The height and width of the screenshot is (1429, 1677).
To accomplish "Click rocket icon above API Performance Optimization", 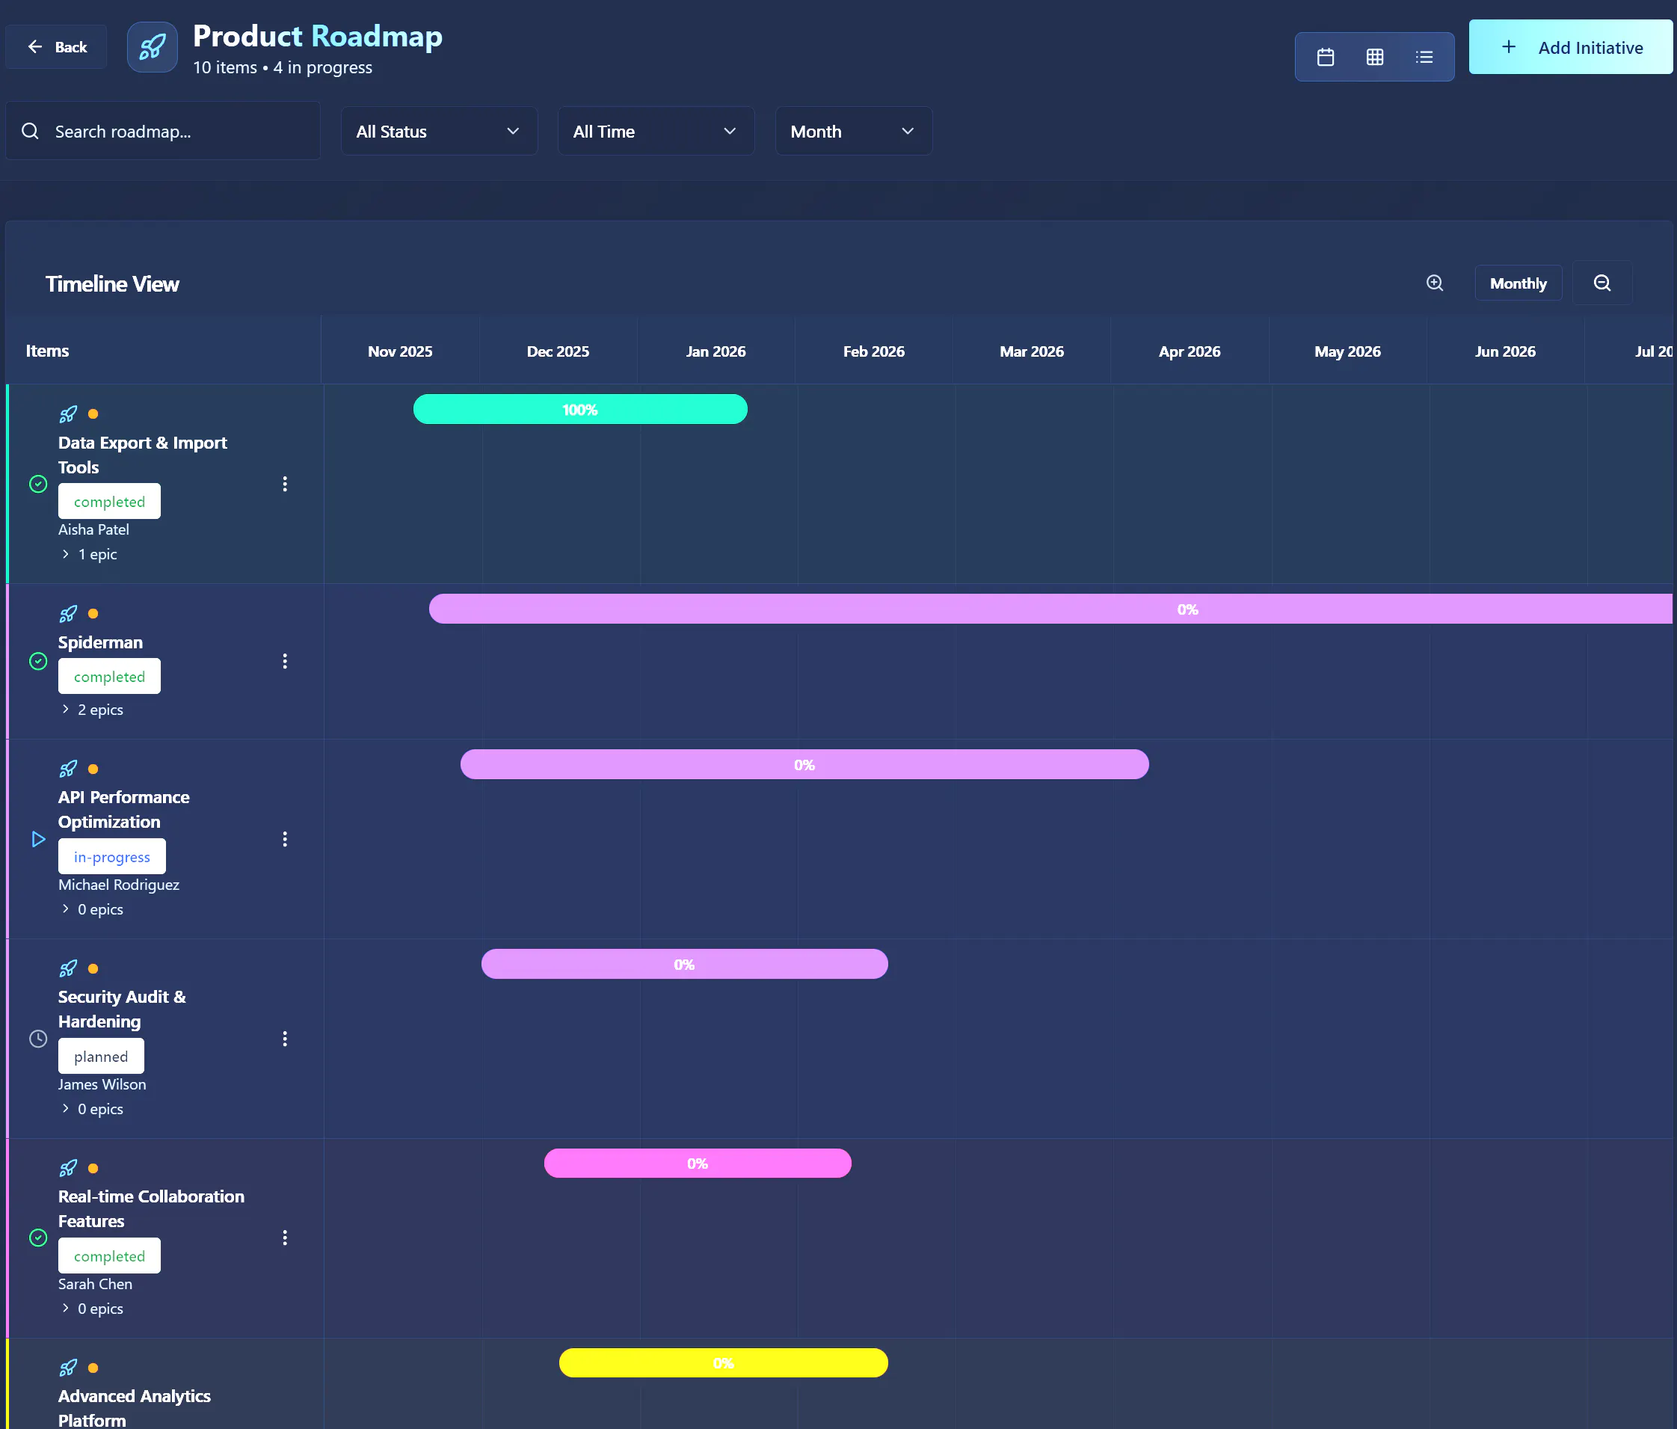I will 68,769.
